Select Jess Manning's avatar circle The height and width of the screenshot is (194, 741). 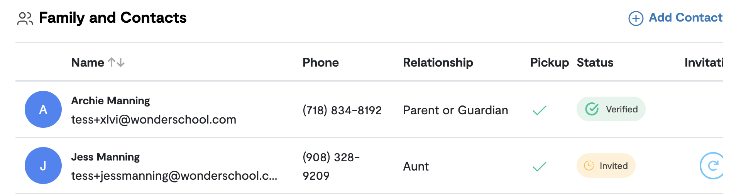(x=43, y=166)
